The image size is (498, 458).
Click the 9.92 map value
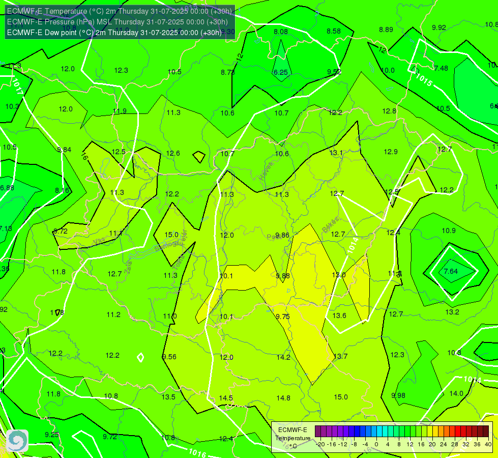[x=439, y=27]
